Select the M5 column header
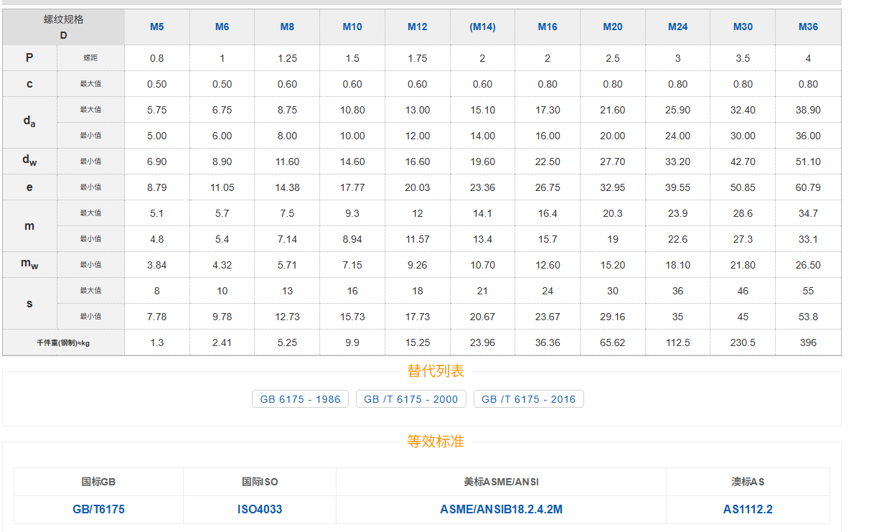 (157, 27)
